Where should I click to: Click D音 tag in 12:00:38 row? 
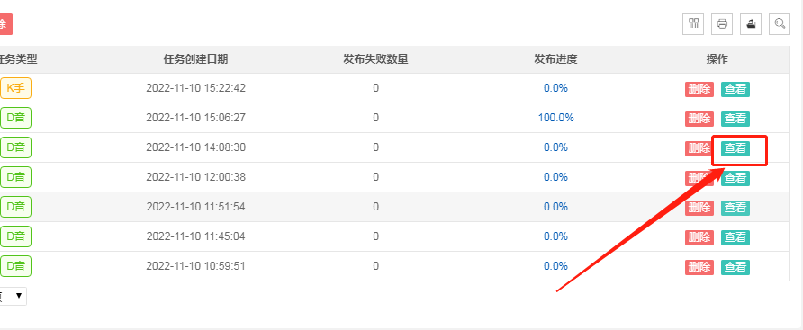point(15,177)
